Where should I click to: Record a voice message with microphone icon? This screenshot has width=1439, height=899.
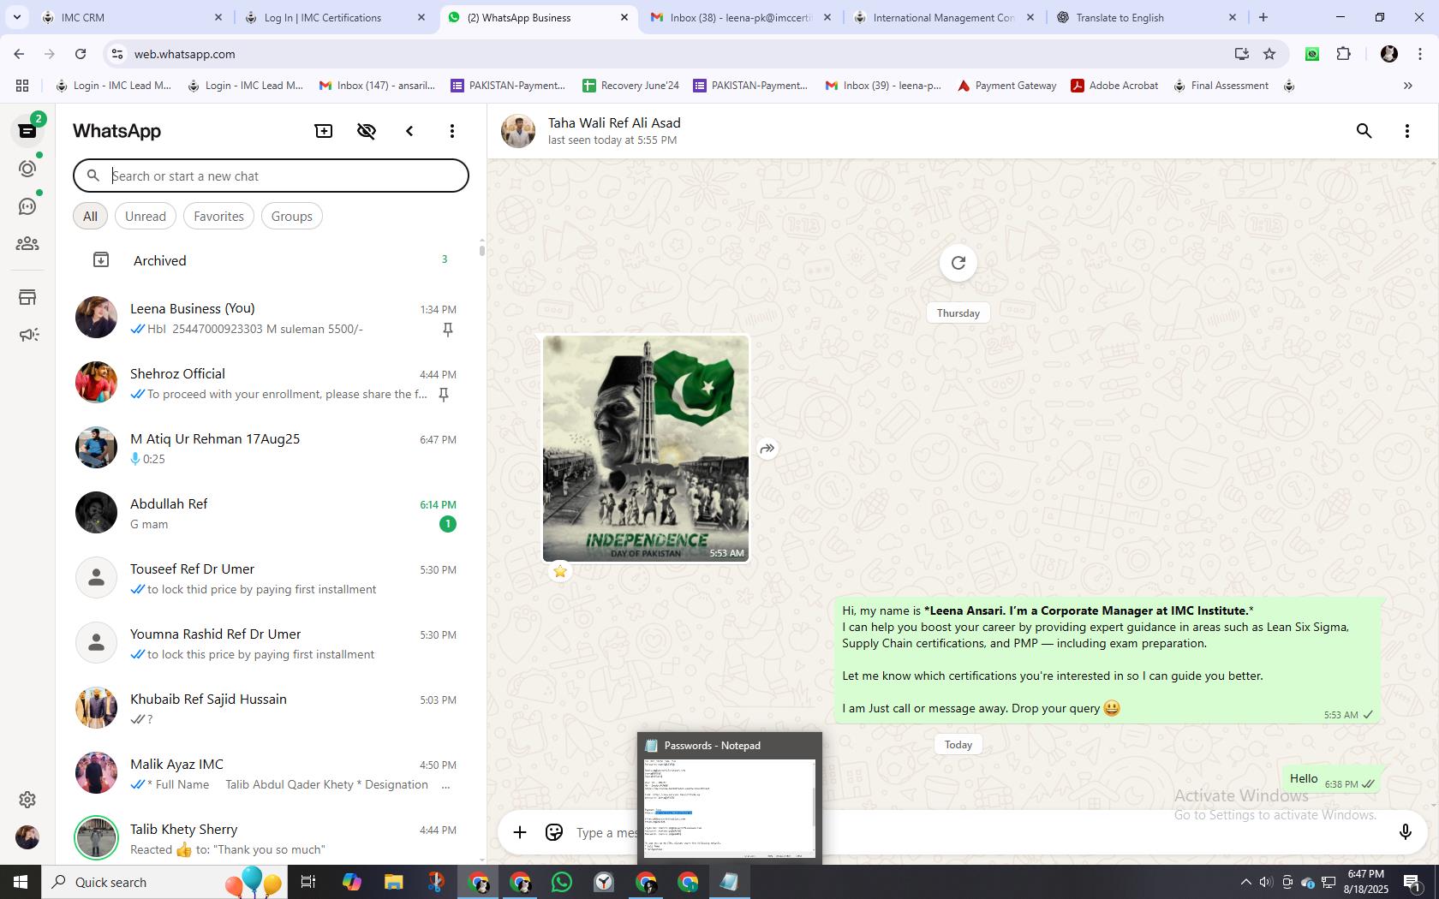click(1405, 832)
